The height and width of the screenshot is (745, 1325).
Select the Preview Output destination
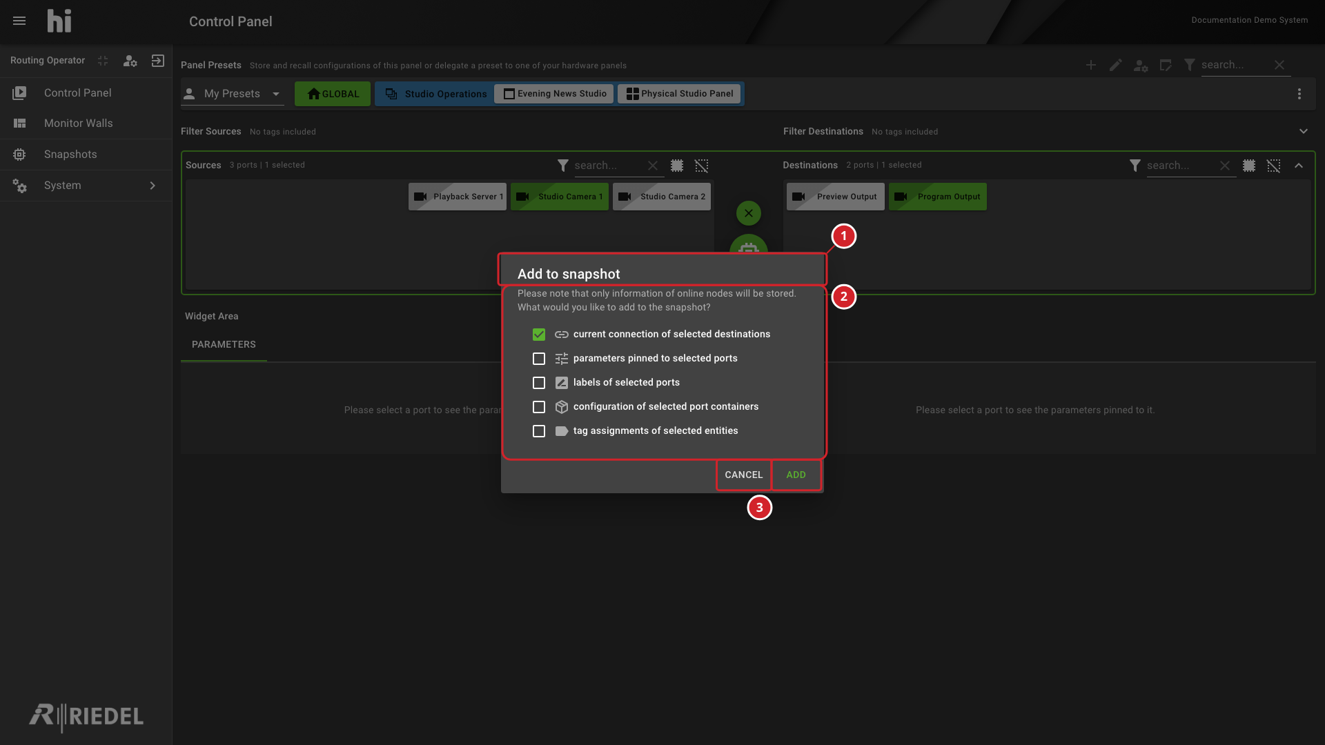coord(836,197)
